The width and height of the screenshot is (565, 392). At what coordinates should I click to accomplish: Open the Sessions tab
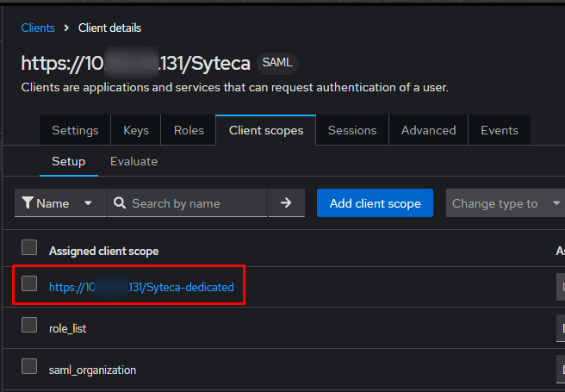[x=352, y=130]
